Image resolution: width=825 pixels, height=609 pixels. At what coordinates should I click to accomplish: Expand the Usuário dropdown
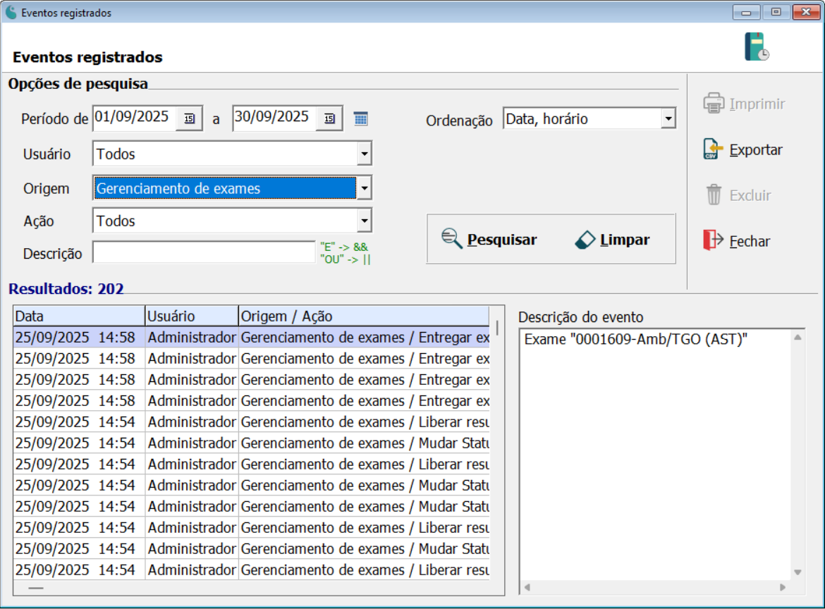pyautogui.click(x=364, y=153)
